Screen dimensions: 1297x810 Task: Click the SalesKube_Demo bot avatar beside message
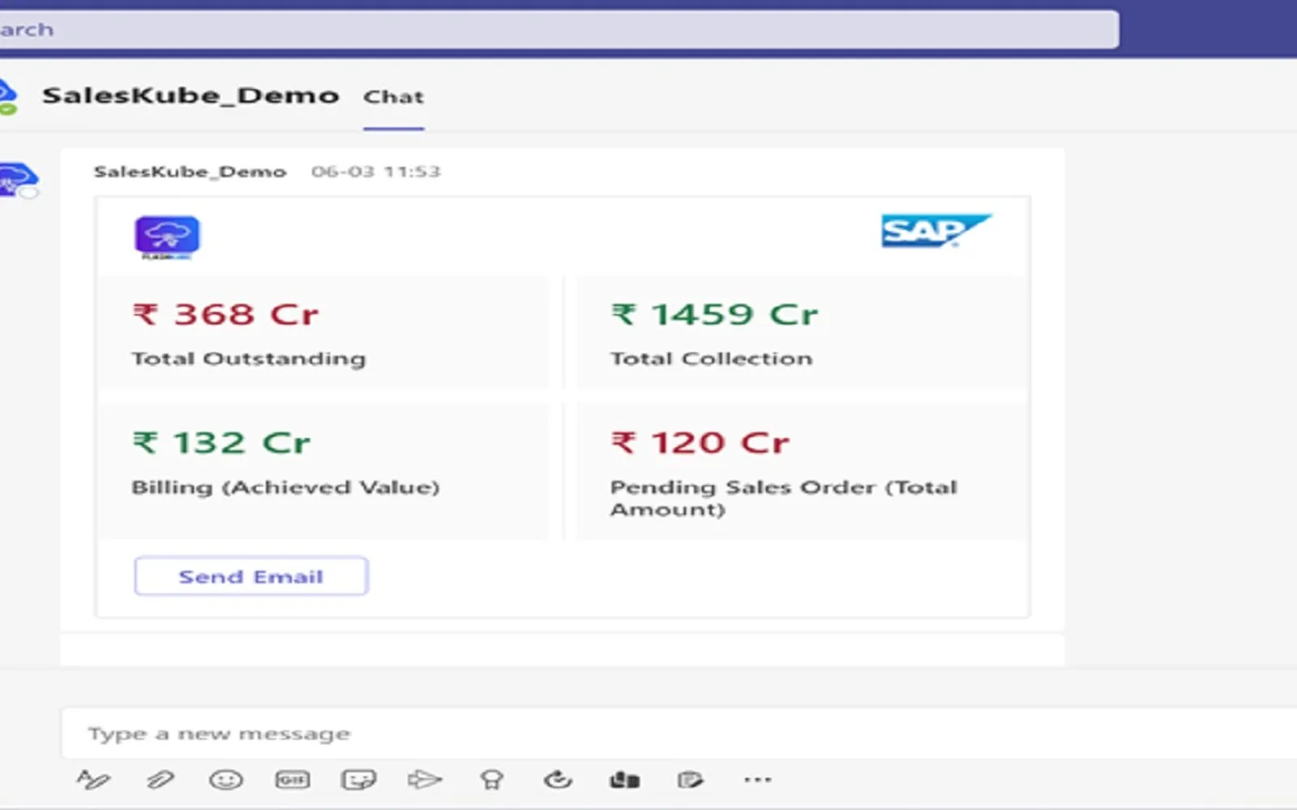click(19, 180)
